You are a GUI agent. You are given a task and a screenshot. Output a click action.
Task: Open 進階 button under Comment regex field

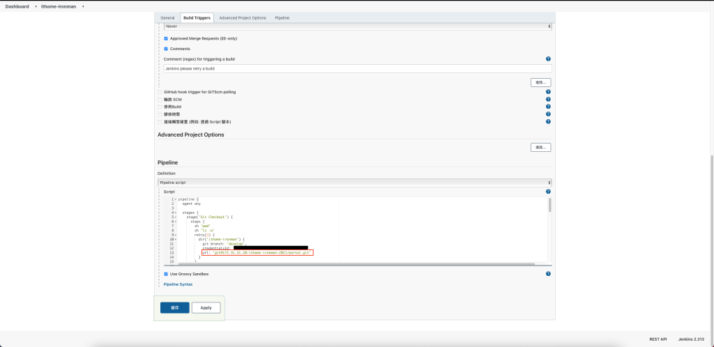point(540,83)
